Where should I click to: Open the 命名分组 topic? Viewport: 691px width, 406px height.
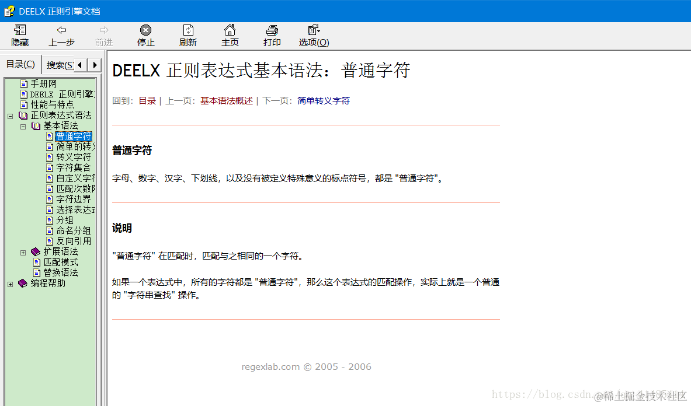[x=73, y=231]
